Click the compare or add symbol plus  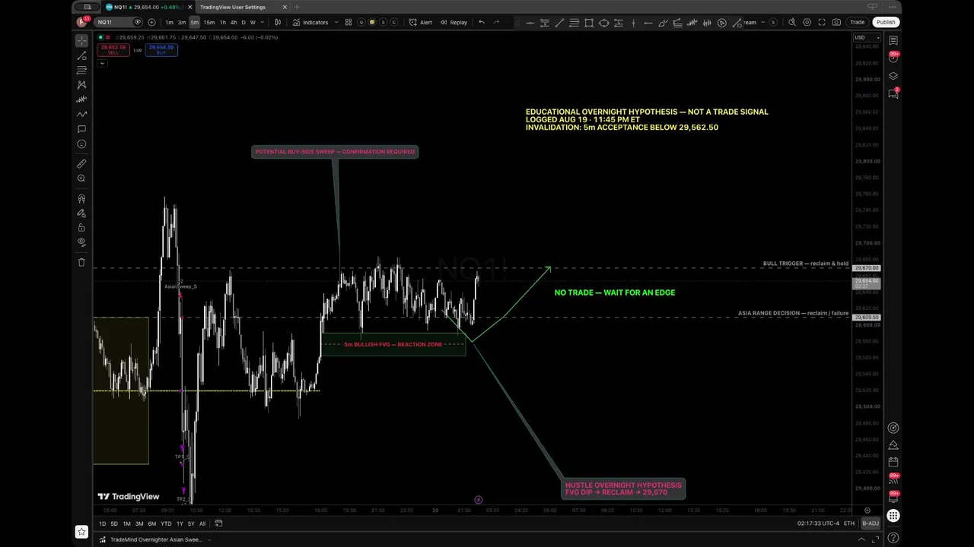click(x=151, y=22)
